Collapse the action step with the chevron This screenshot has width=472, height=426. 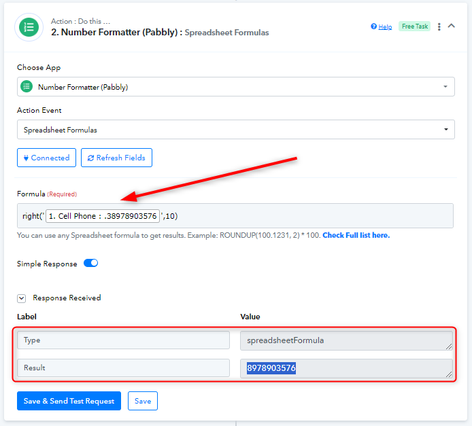(x=451, y=26)
